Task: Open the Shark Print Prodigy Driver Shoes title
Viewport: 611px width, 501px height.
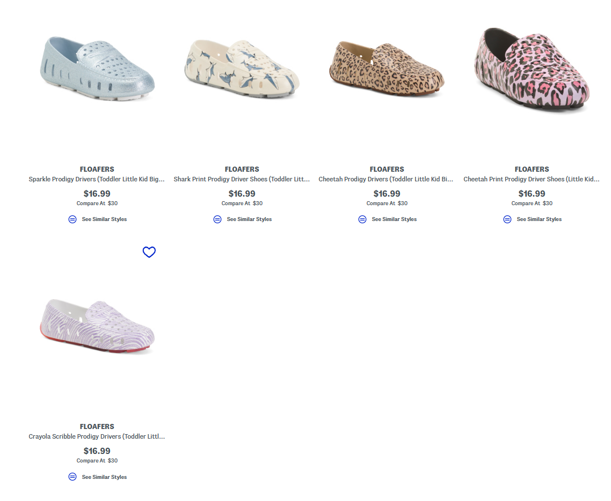Action: (242, 179)
